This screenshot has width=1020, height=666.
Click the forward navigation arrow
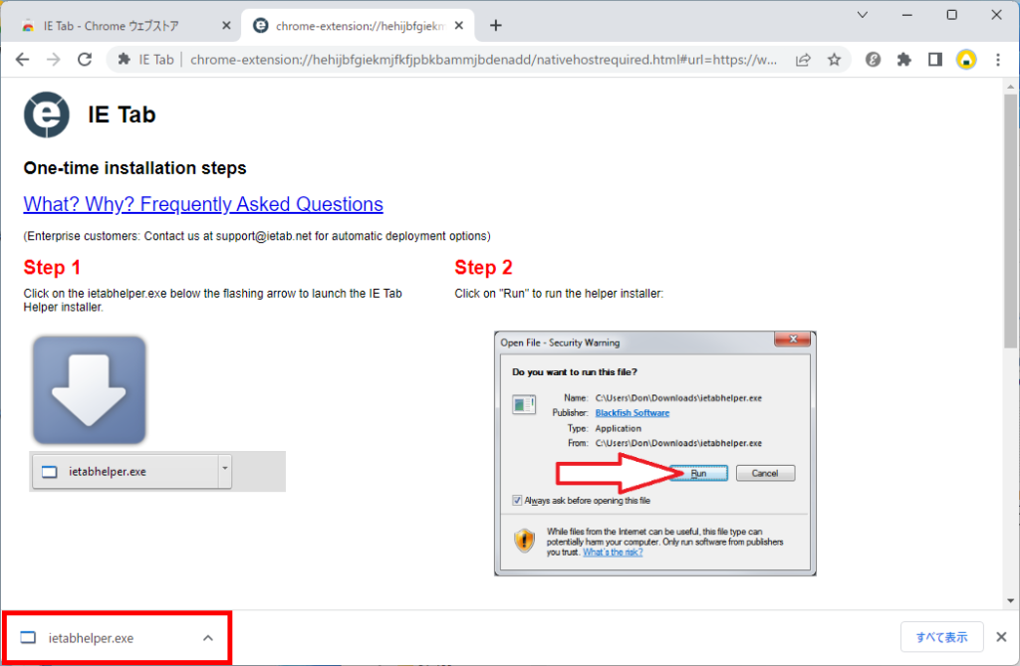pyautogui.click(x=53, y=60)
